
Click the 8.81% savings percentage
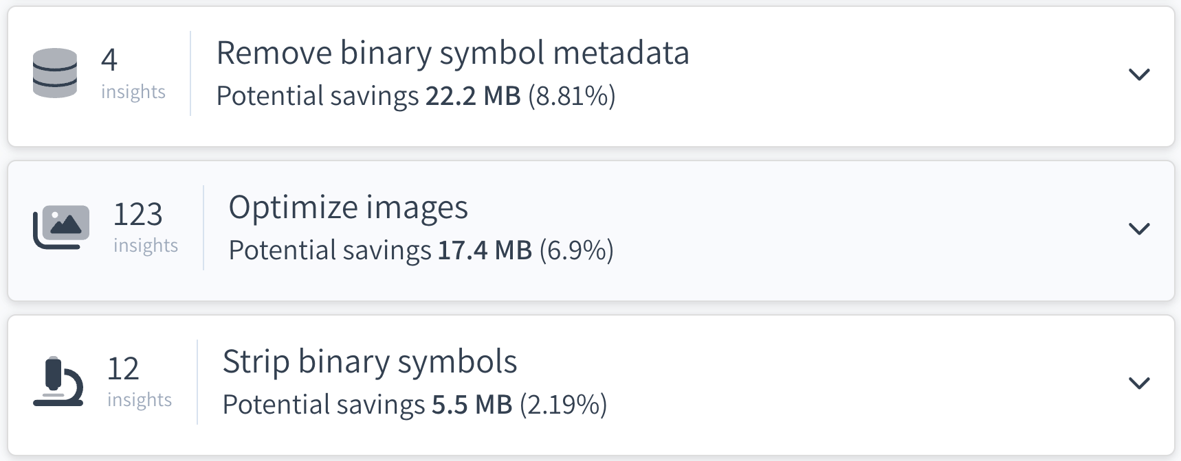pyautogui.click(x=572, y=96)
